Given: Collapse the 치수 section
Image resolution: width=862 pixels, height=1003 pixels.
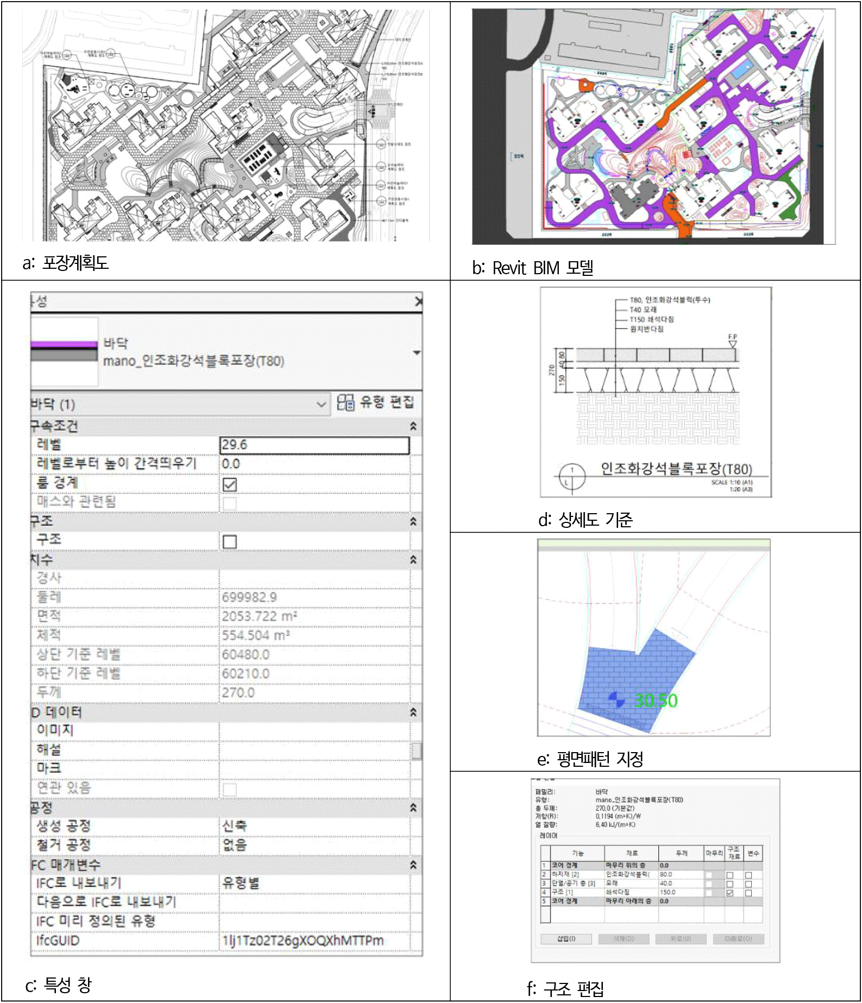Looking at the screenshot, I should [413, 559].
